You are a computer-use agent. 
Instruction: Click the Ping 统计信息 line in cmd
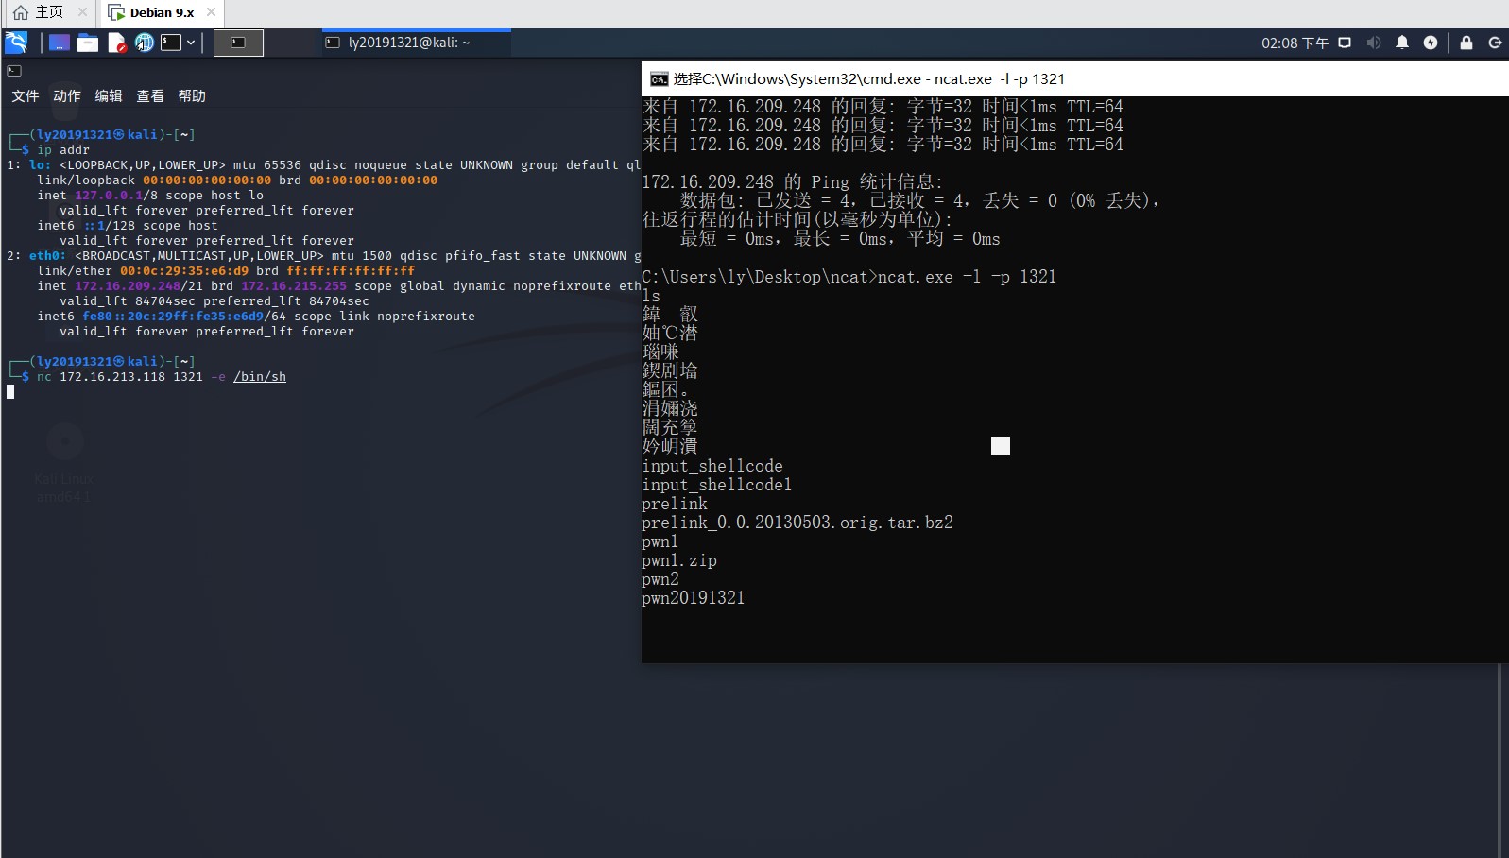(x=793, y=182)
